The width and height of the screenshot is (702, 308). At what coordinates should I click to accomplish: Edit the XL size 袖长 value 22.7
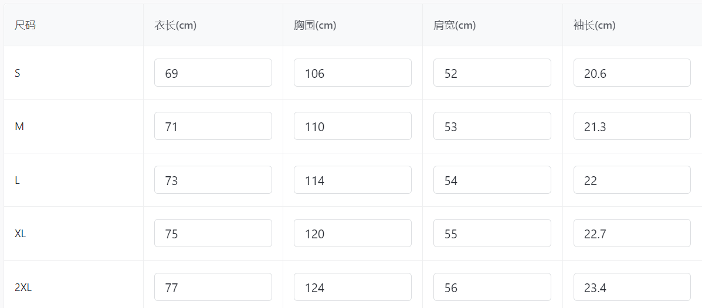(632, 233)
